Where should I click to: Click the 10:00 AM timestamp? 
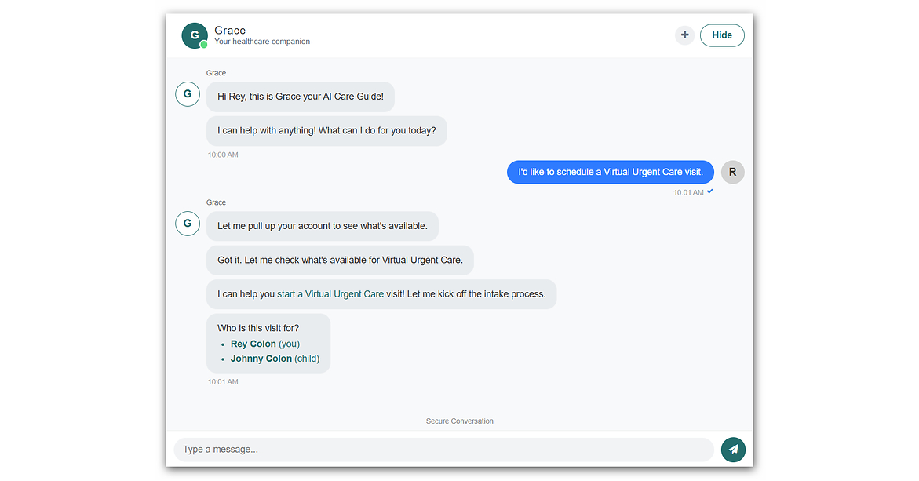click(x=223, y=155)
